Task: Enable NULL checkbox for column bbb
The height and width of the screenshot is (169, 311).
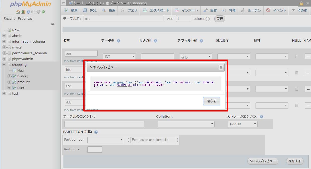Action: tap(297, 73)
